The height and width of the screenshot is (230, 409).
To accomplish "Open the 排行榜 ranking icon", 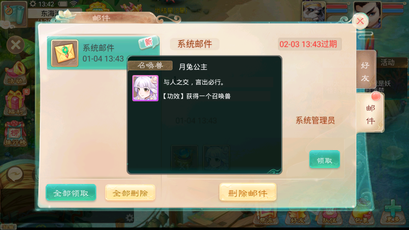I will click(15, 134).
